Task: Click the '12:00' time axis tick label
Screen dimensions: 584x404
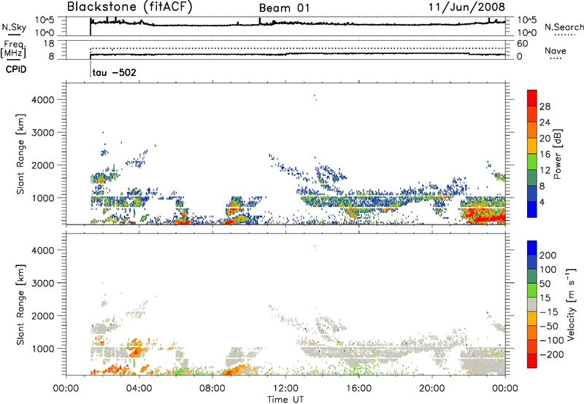Action: coord(285,389)
